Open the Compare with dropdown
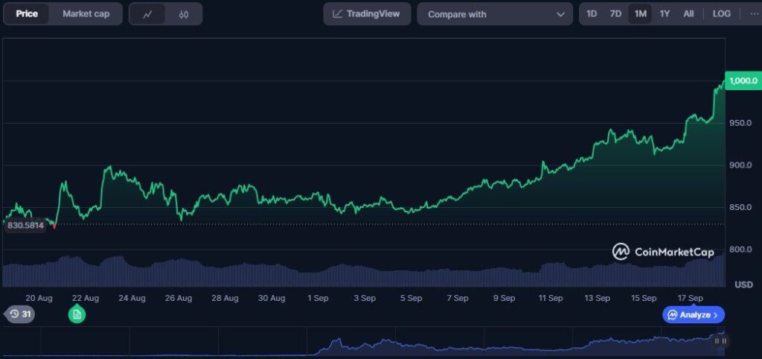Viewport: 762px width, 359px height. [x=495, y=14]
